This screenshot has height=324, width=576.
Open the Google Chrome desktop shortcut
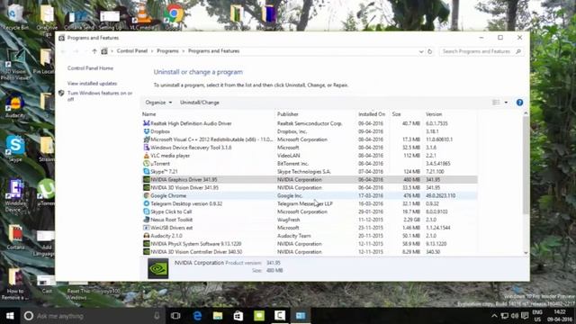point(174,16)
